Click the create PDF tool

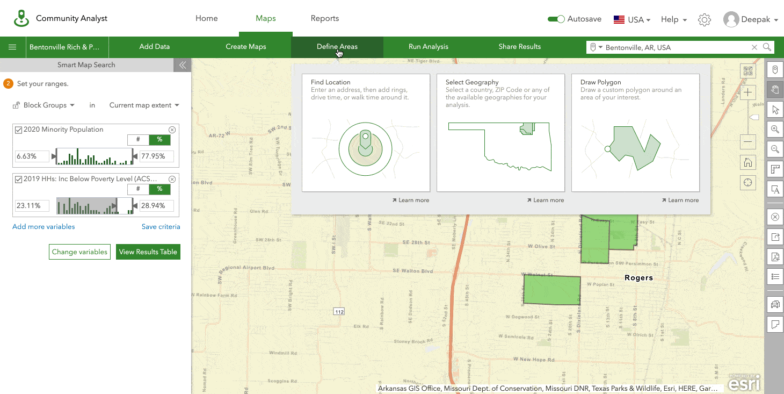coord(775,257)
